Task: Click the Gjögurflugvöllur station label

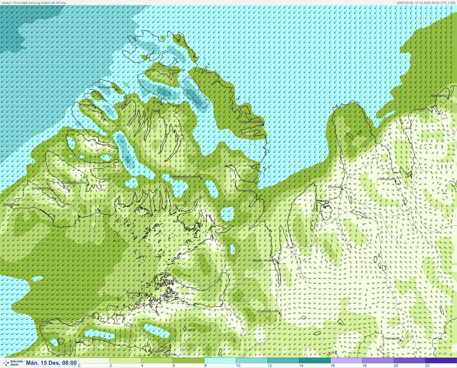Action: [x=251, y=122]
